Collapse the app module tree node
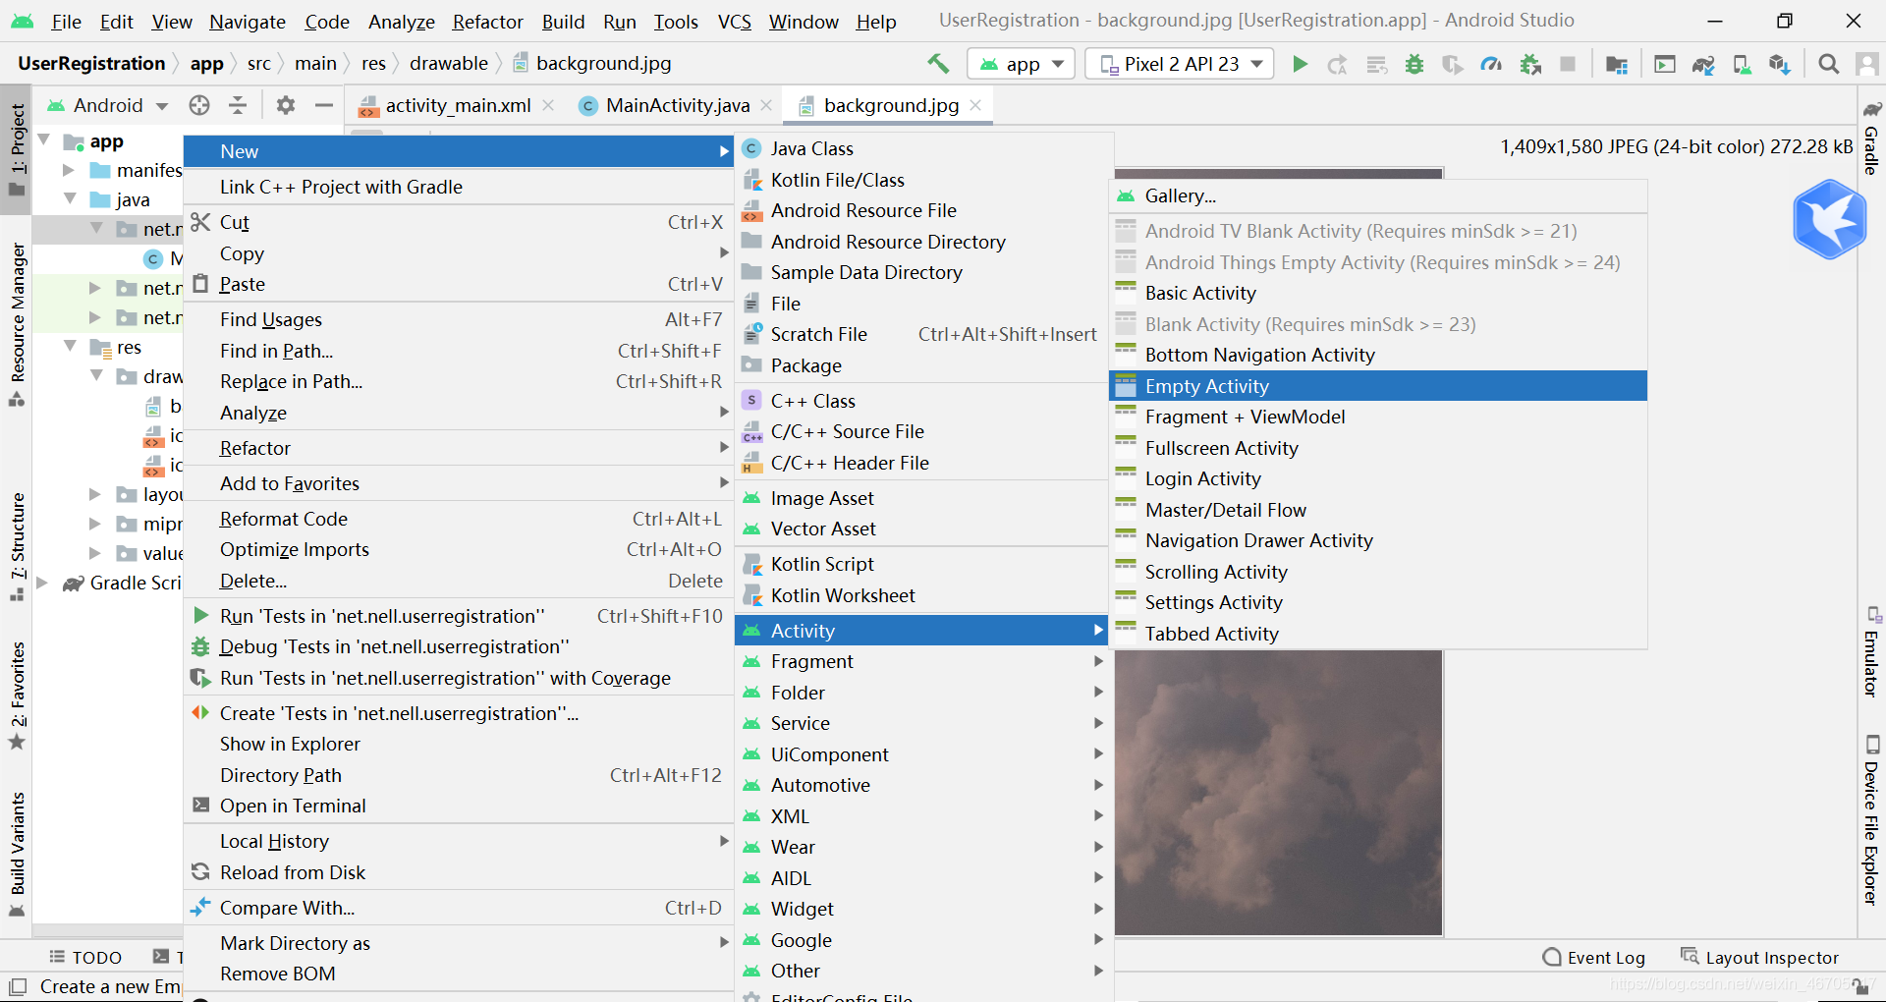This screenshot has width=1886, height=1002. click(x=44, y=140)
